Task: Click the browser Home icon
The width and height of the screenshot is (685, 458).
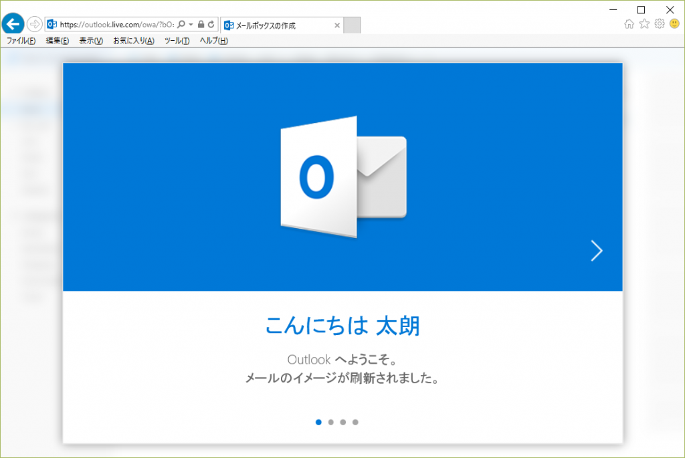Action: click(x=629, y=24)
